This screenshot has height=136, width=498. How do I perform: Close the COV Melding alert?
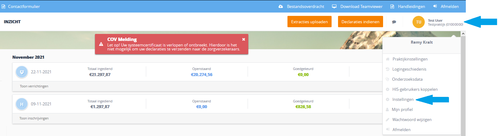pos(244,39)
